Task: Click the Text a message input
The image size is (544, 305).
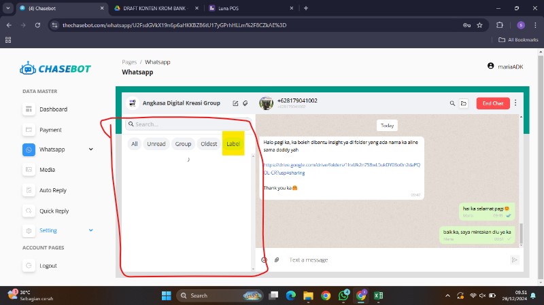Action: click(394, 259)
